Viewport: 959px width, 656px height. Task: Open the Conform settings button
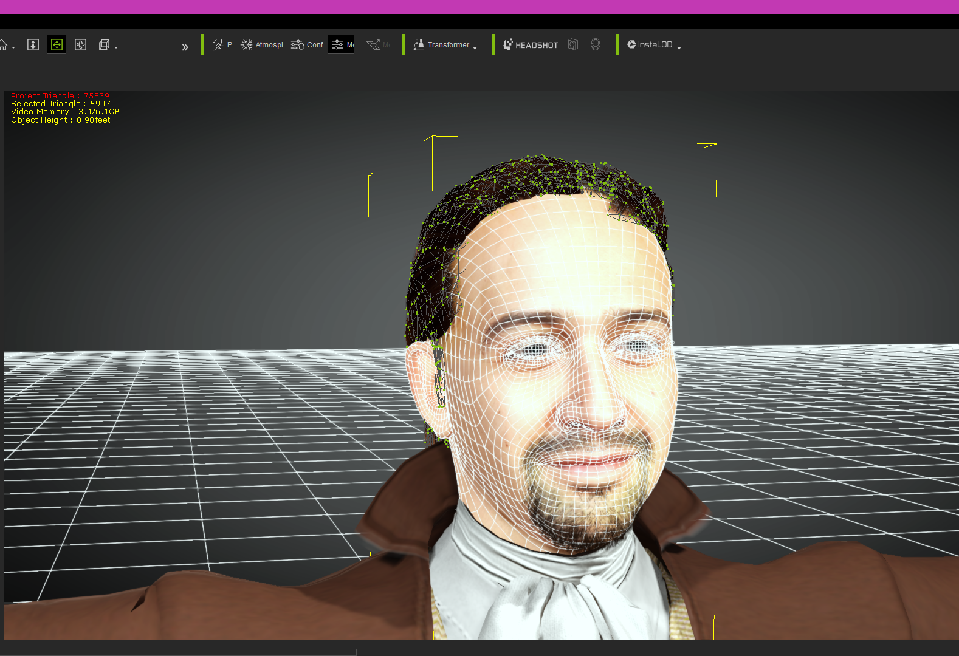pos(307,45)
